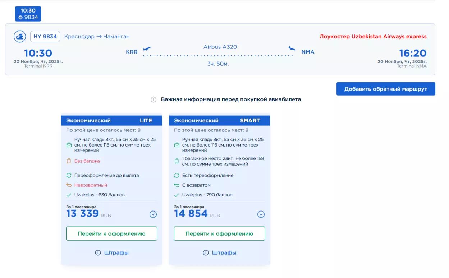Select the Economy LITE fare header

pos(111,121)
